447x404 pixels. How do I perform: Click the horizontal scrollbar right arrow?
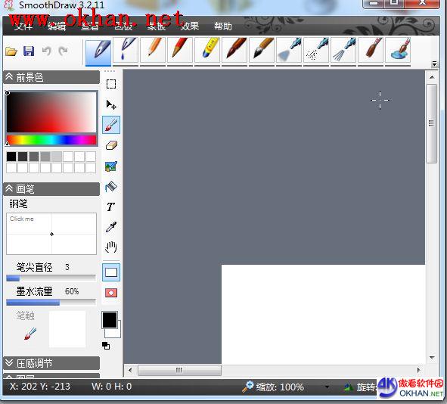(418, 370)
